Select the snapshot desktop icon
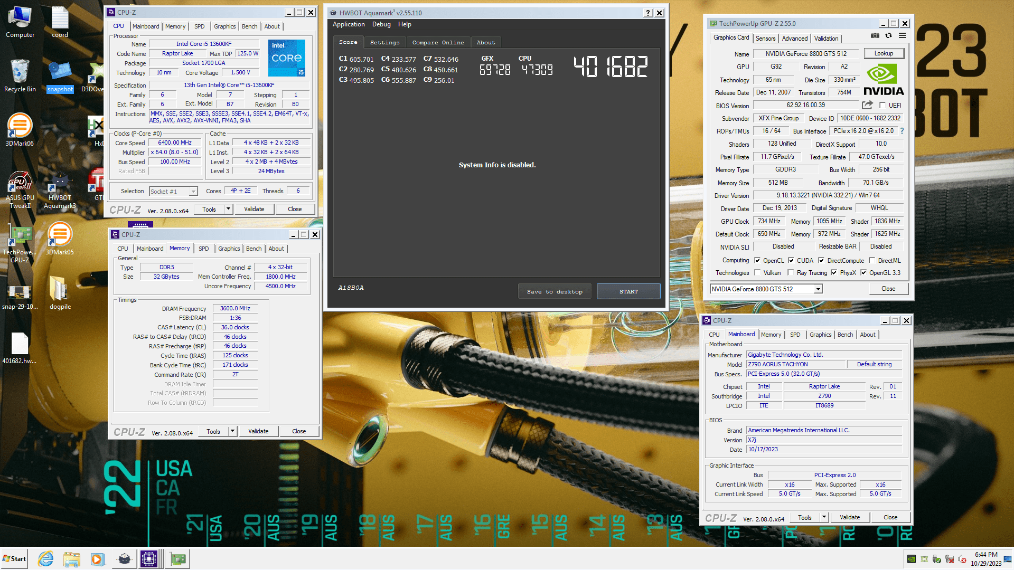1014x570 pixels. (60, 77)
